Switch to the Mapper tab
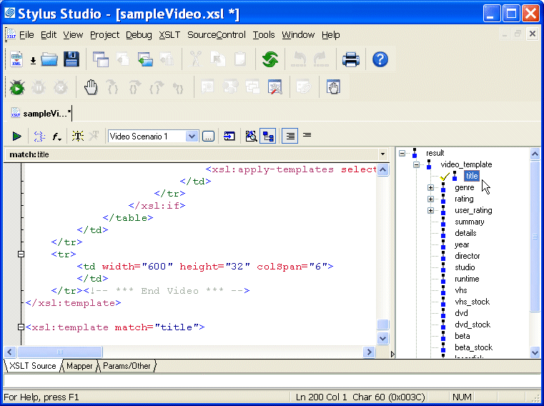544x406 pixels. pyautogui.click(x=79, y=366)
